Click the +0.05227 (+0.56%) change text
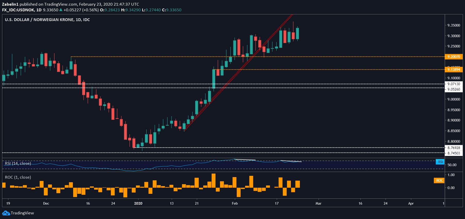465x219 pixels. click(81, 10)
